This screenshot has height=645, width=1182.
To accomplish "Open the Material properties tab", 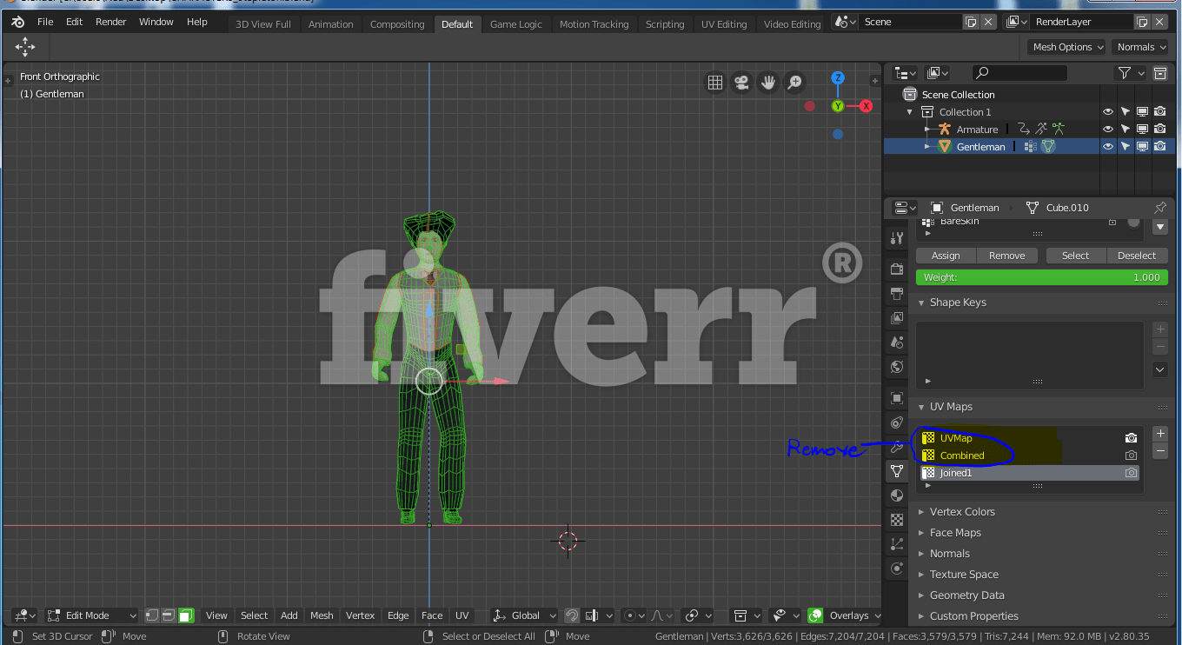I will 897,495.
